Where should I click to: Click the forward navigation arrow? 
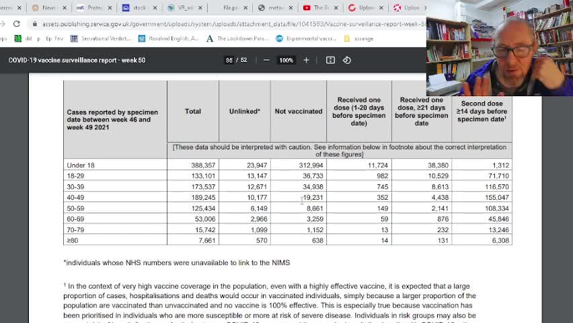3,24
